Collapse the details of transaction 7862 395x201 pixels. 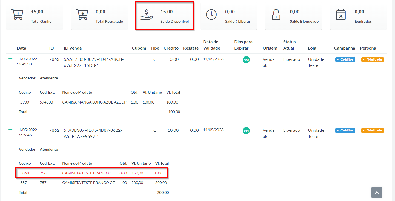10,129
